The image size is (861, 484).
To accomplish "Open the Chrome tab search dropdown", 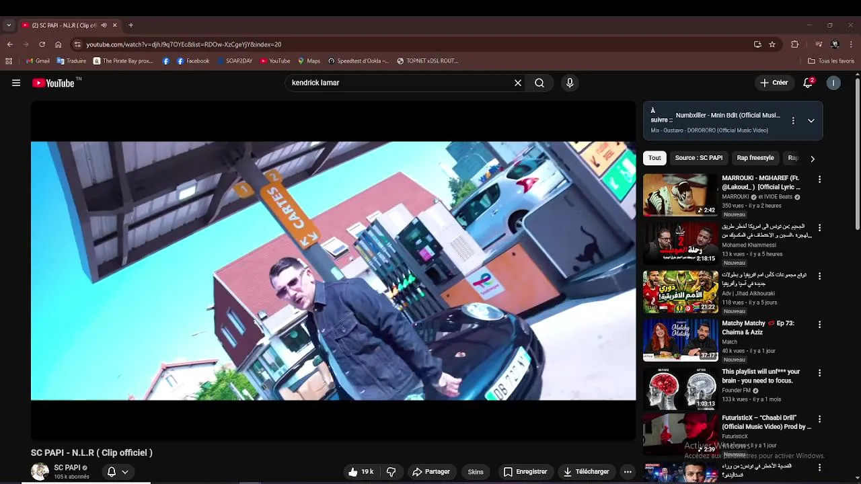I will (x=9, y=26).
